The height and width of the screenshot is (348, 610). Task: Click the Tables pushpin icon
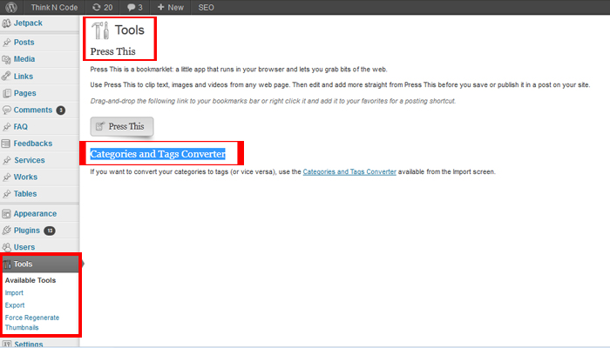point(6,194)
